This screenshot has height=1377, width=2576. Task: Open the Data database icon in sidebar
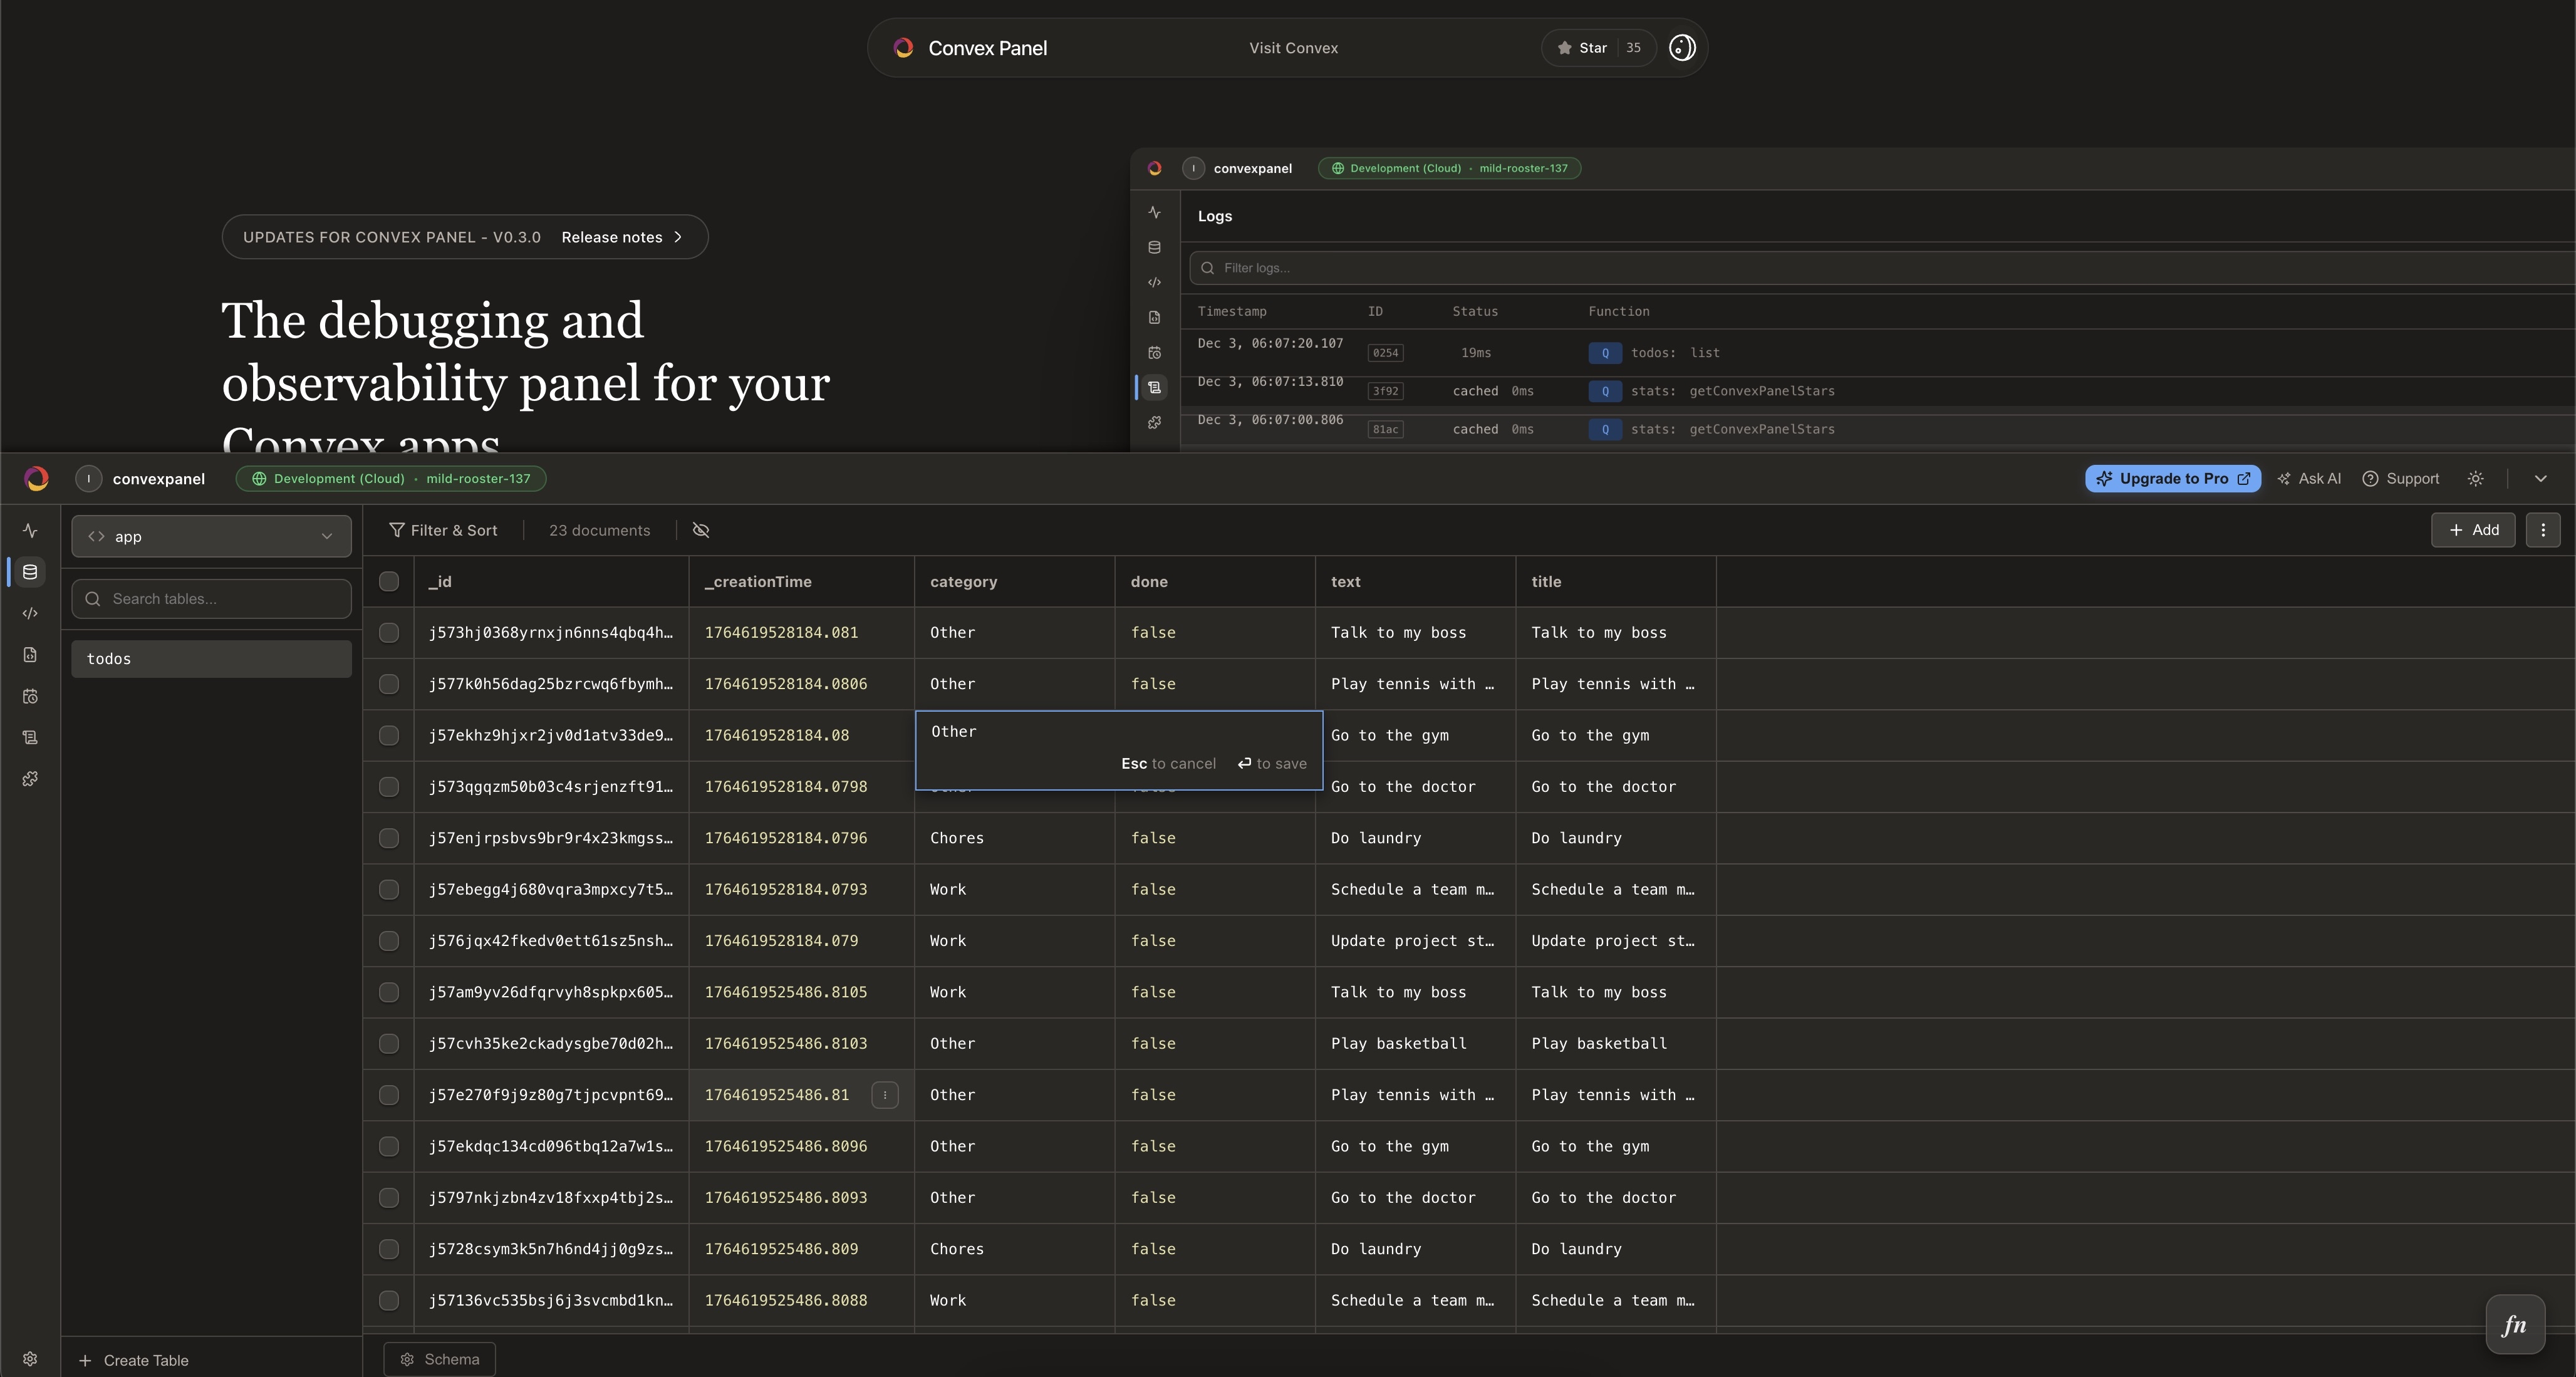coord(30,572)
